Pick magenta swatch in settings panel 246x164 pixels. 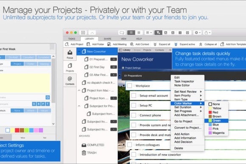tap(41, 130)
